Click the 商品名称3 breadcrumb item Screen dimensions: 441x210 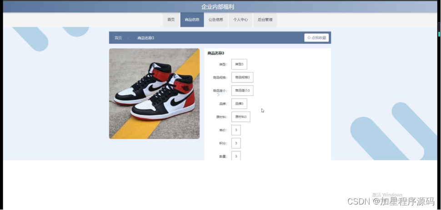pyautogui.click(x=145, y=38)
